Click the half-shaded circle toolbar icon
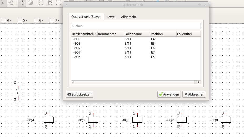 click(31, 3)
